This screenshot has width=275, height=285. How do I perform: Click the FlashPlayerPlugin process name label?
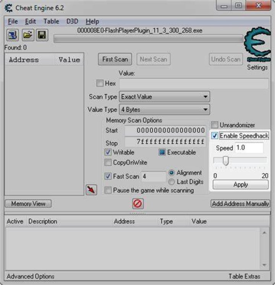tap(140, 31)
